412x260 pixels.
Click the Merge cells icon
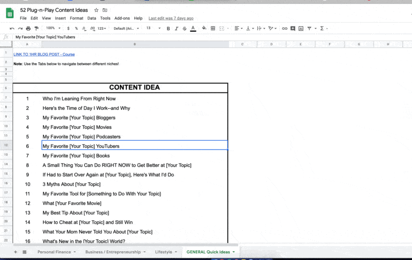(222, 28)
